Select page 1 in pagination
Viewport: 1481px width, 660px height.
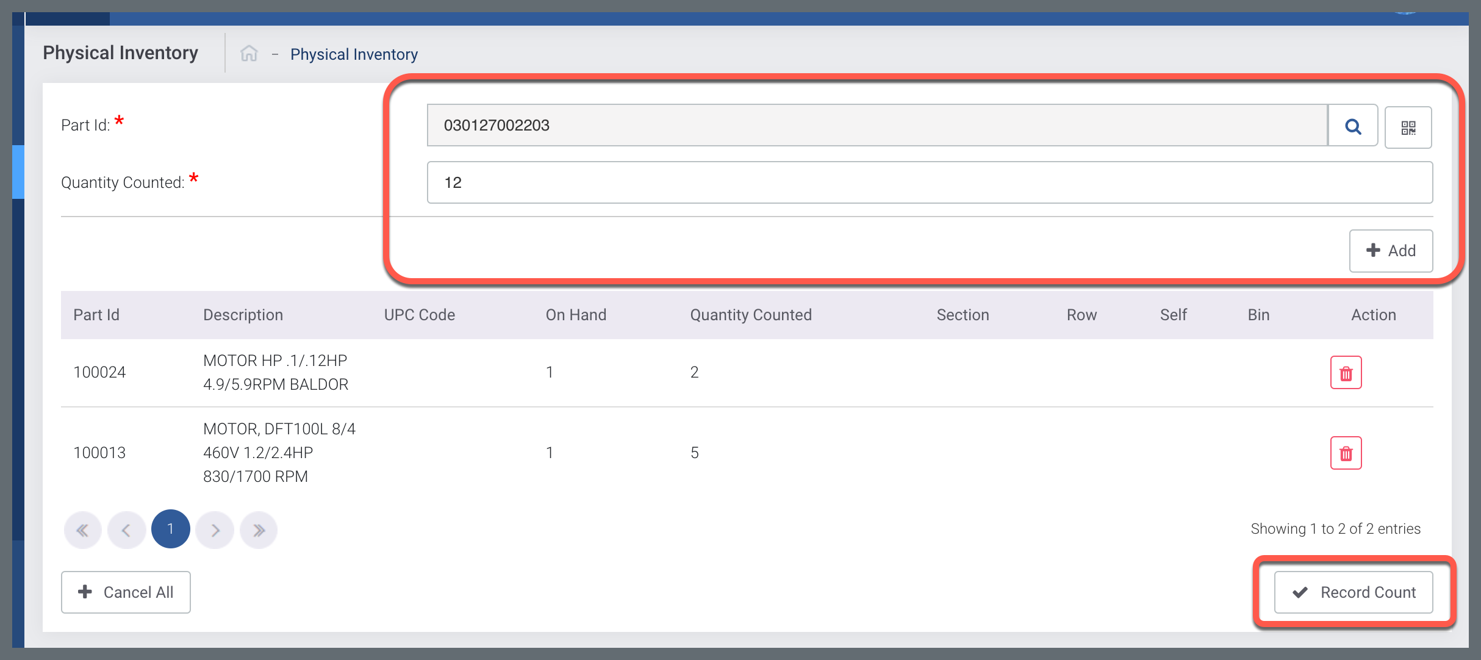[x=170, y=529]
